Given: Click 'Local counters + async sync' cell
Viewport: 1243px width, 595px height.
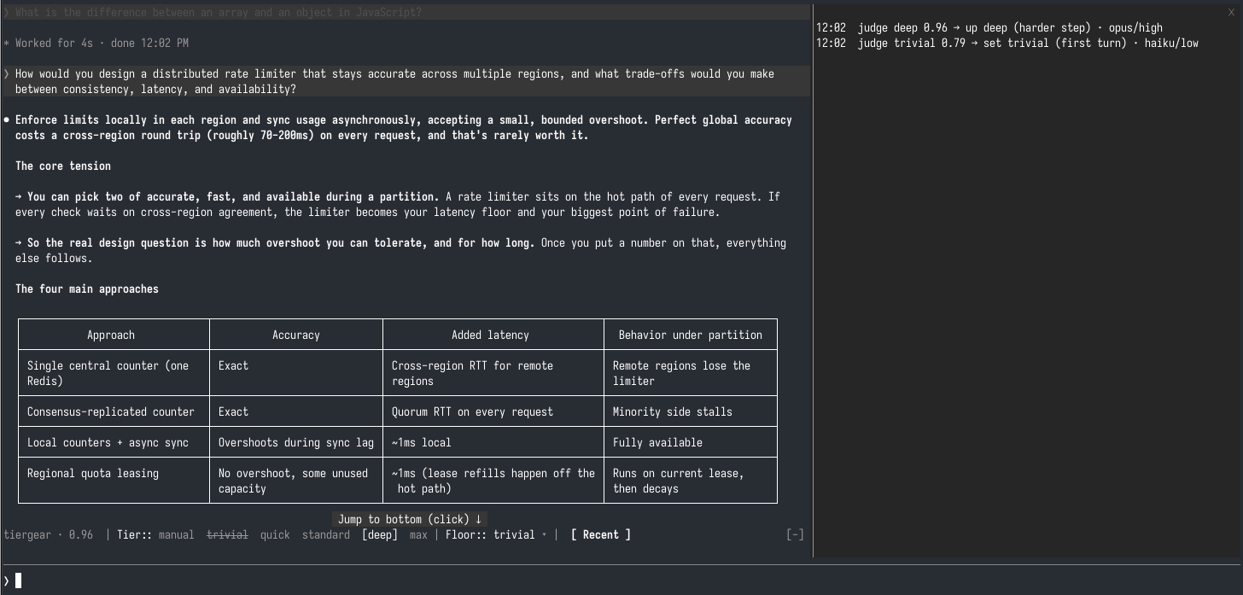Looking at the screenshot, I should click(114, 442).
